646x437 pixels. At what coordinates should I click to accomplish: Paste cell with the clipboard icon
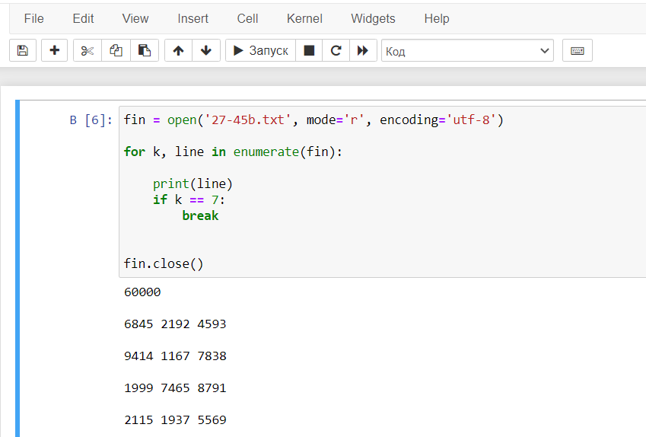click(145, 50)
